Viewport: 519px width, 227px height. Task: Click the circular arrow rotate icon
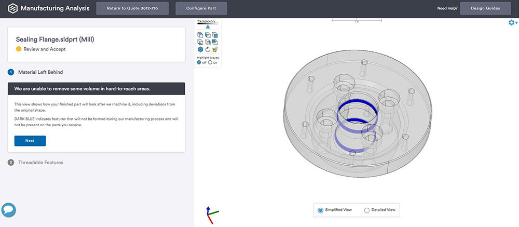208,49
